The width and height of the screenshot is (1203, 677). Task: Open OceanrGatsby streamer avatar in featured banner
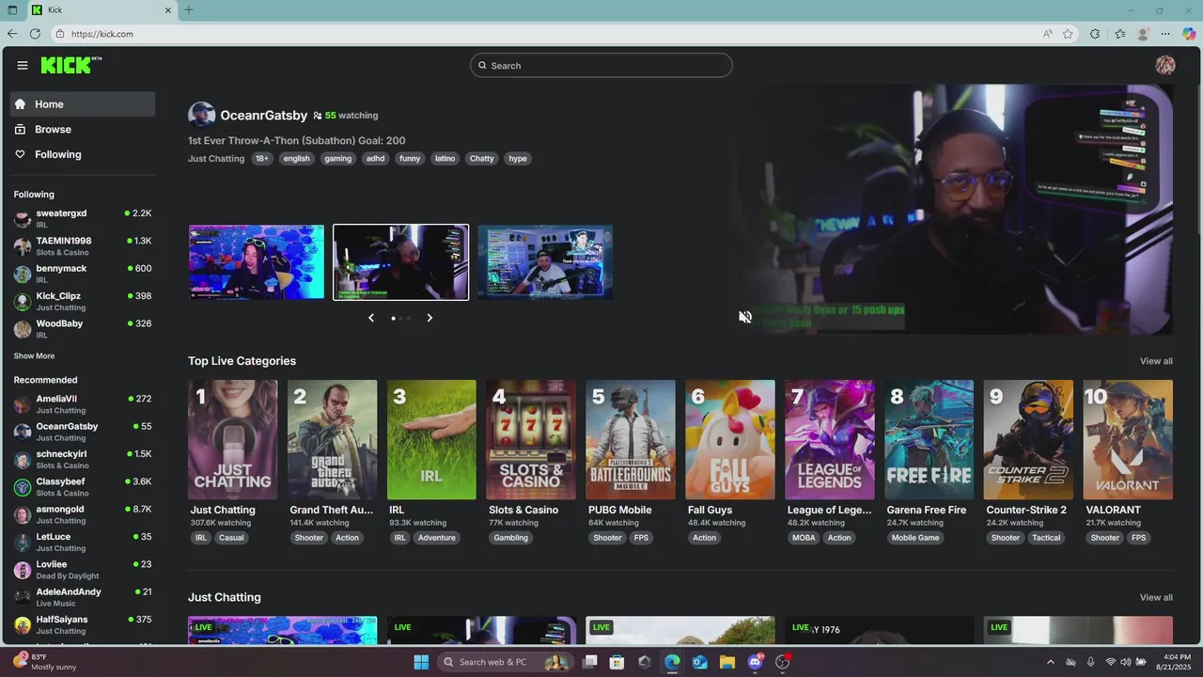(201, 115)
